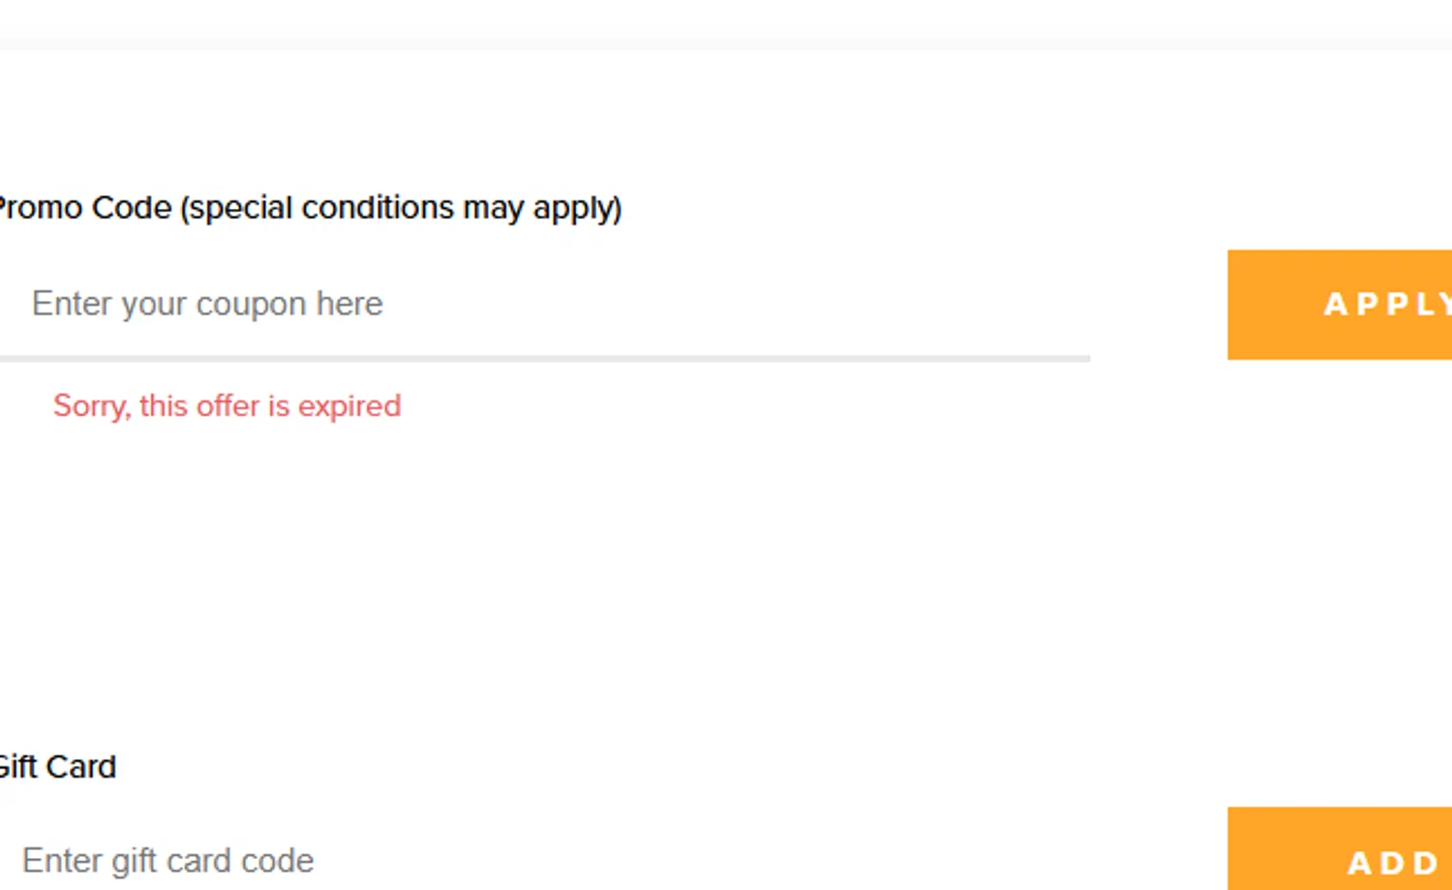
Task: Click the Promo Code section label
Action: (87, 208)
